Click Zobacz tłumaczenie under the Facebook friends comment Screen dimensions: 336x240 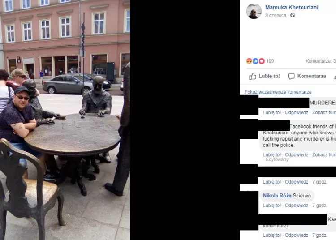[324, 155]
